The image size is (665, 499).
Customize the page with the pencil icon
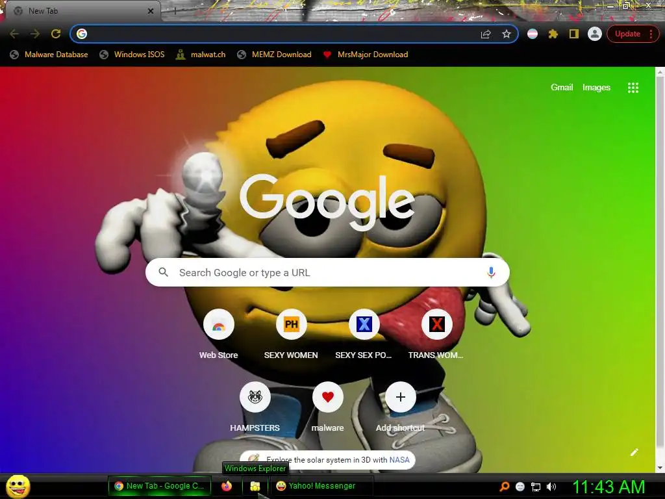pos(634,452)
